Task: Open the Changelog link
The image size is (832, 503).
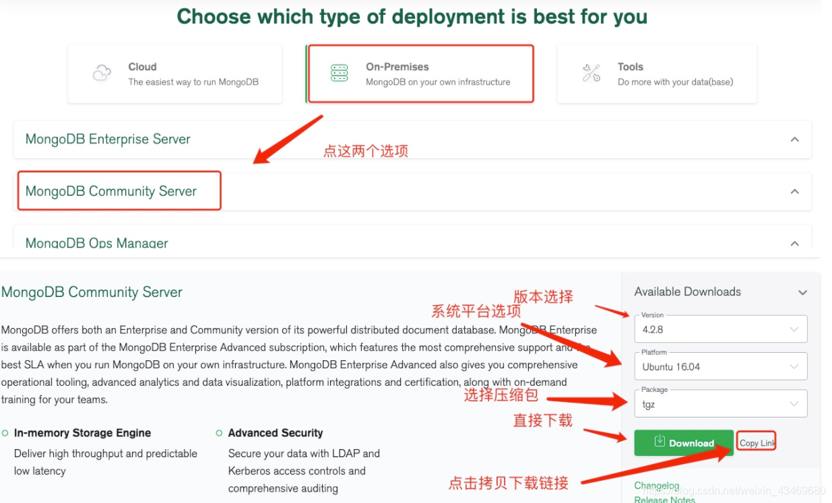Action: point(657,485)
